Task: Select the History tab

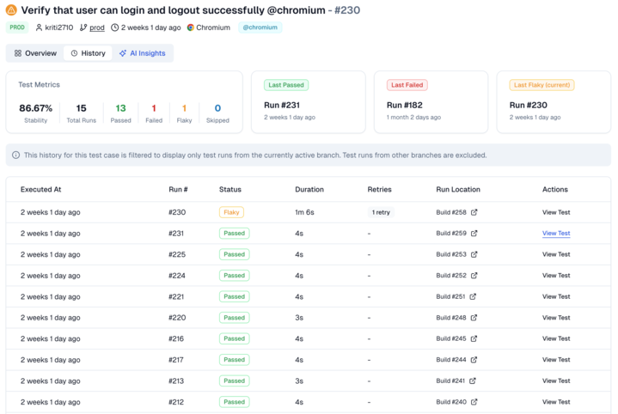Action: (x=88, y=53)
